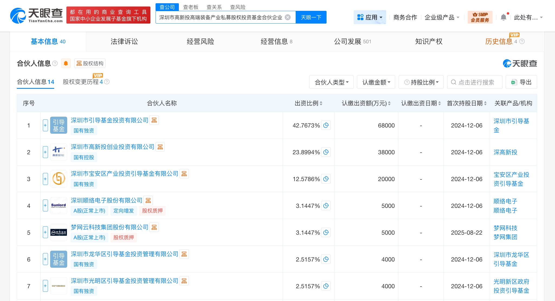Click equity icon beside 梦网云科技集团股份有限公司
The height and width of the screenshot is (301, 555).
[154, 227]
